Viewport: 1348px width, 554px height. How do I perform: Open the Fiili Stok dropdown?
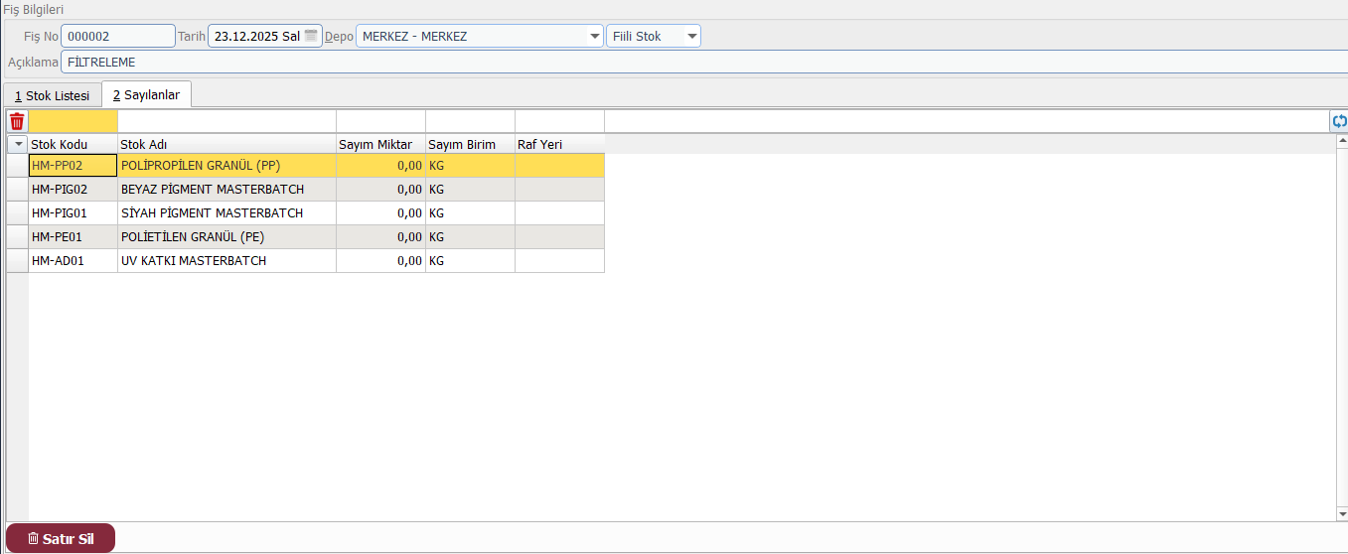tap(691, 37)
